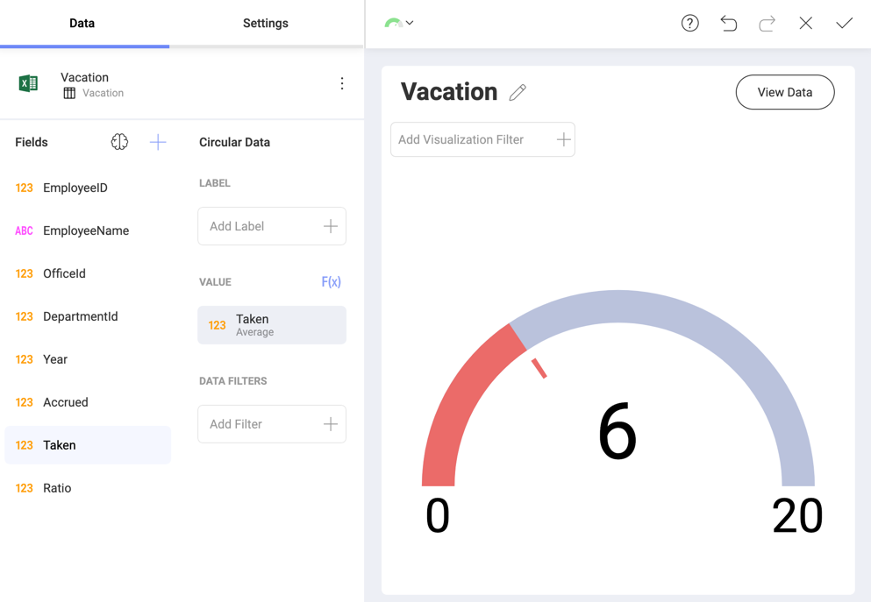Click the Add Filter field
The height and width of the screenshot is (602, 871).
click(272, 424)
